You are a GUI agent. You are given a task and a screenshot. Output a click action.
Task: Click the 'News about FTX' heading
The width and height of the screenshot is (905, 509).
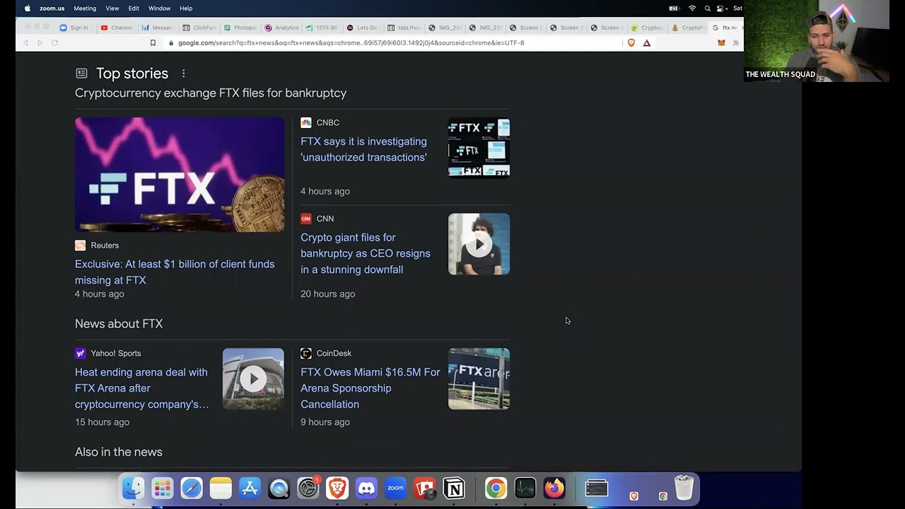119,324
